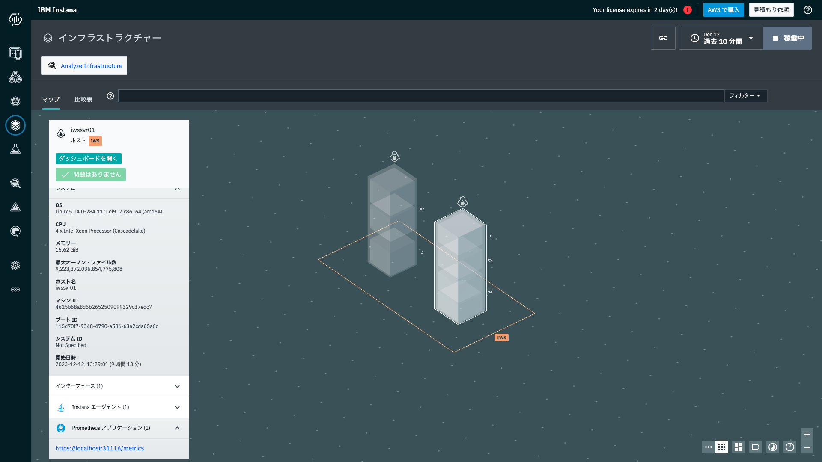Switch map to grid view toggle

point(722,447)
